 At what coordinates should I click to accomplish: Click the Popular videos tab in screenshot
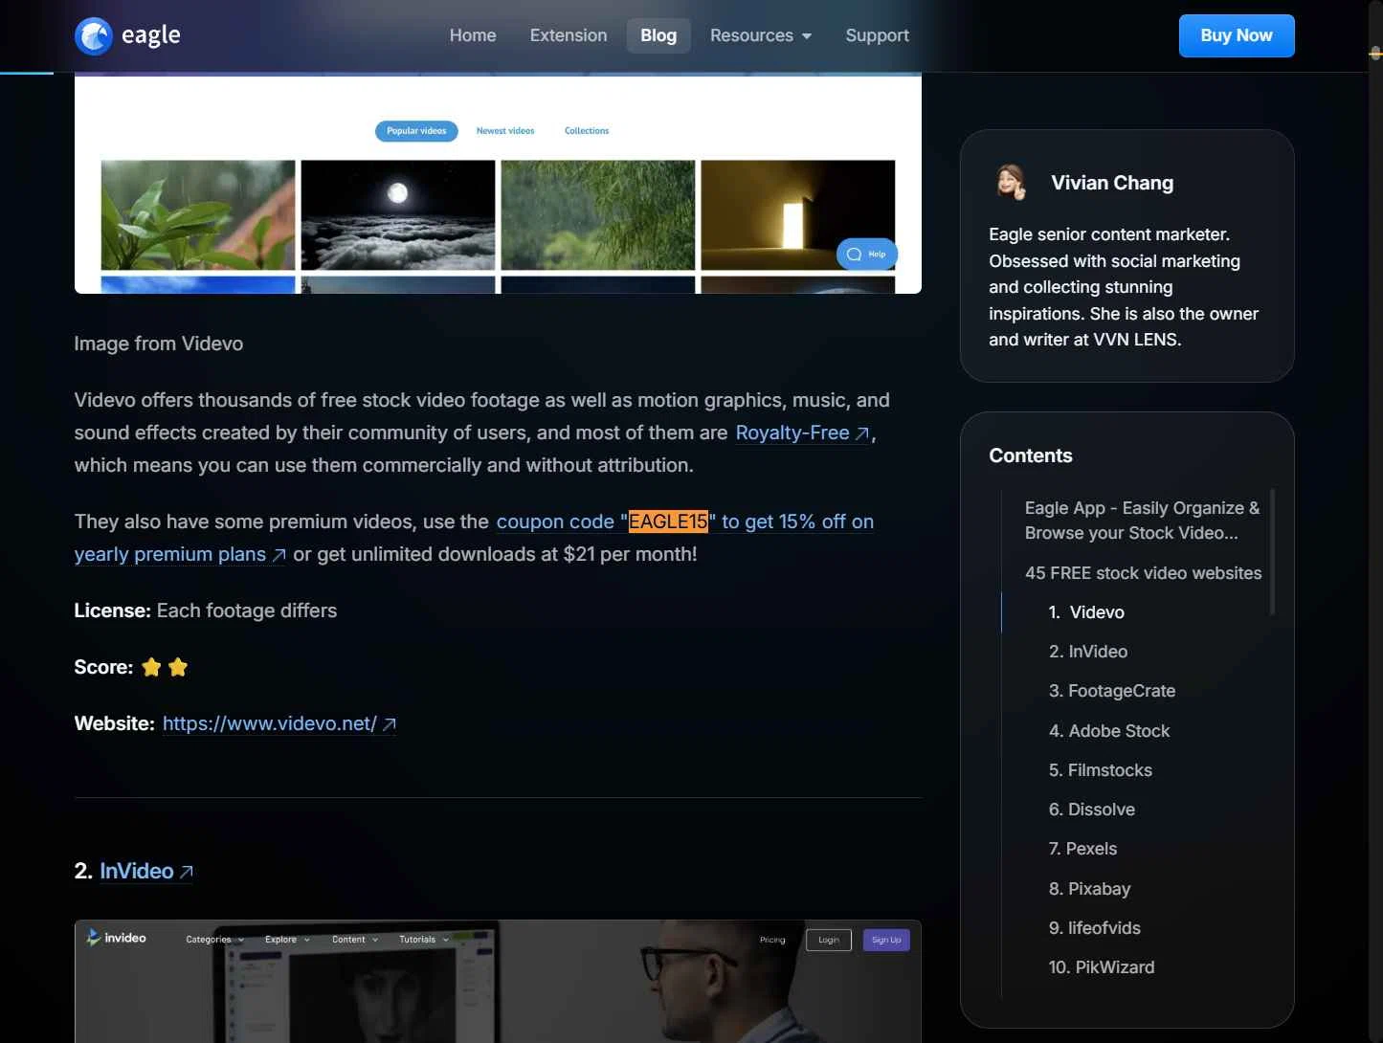click(416, 131)
